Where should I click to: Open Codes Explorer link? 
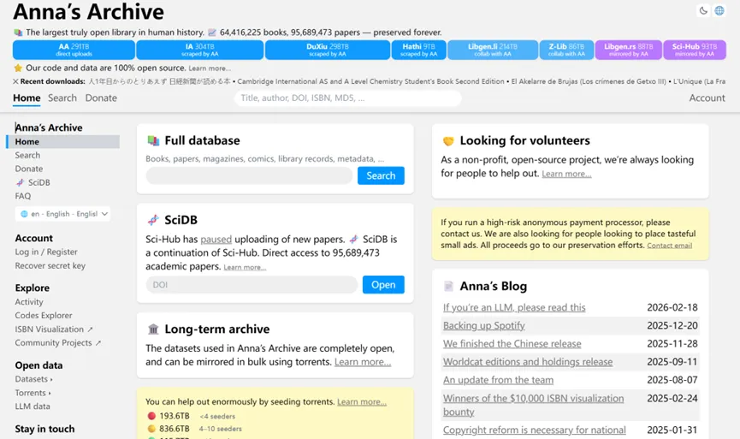click(44, 315)
